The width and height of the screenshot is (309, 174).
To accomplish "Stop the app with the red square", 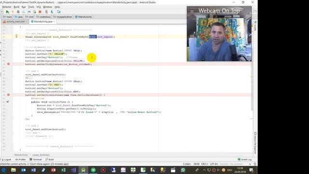I will click(40, 12).
